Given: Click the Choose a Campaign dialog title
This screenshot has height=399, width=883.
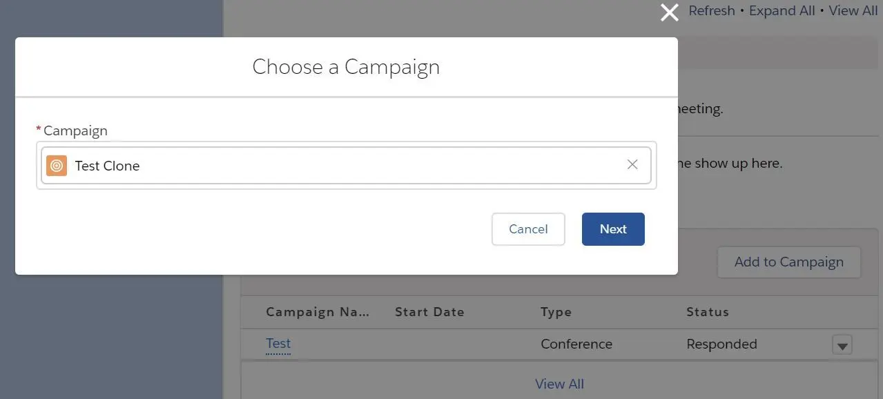Looking at the screenshot, I should pos(346,67).
